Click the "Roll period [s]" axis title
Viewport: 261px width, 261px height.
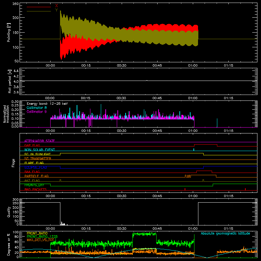pos(9,81)
